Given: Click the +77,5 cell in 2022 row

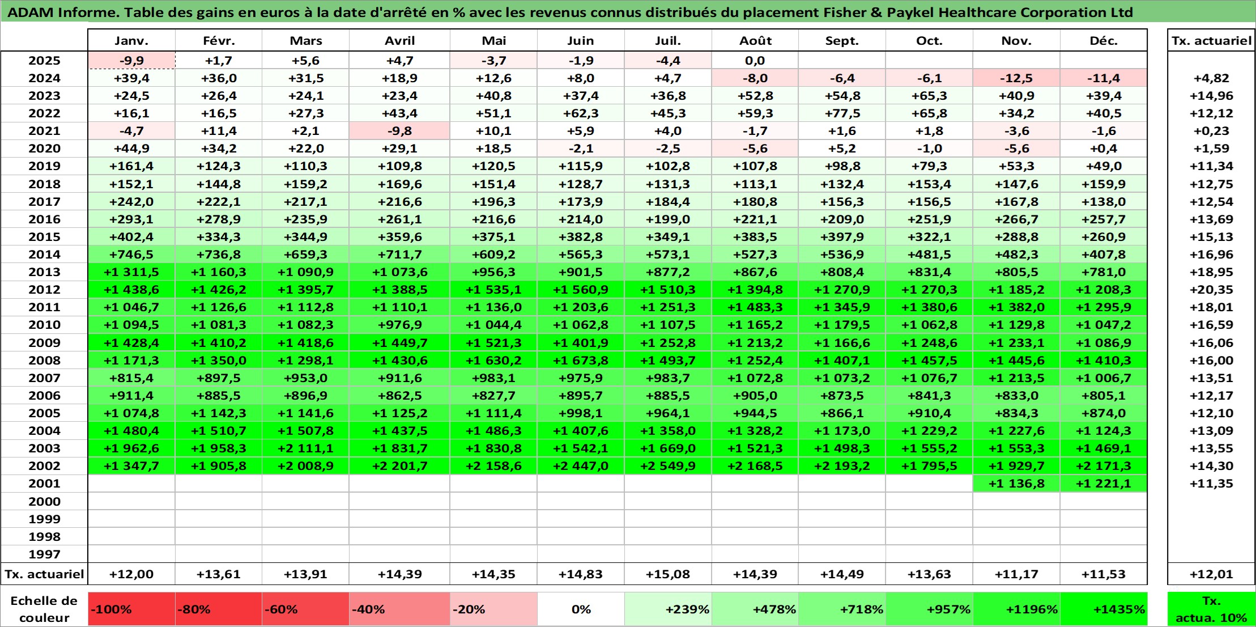Looking at the screenshot, I should point(842,113).
